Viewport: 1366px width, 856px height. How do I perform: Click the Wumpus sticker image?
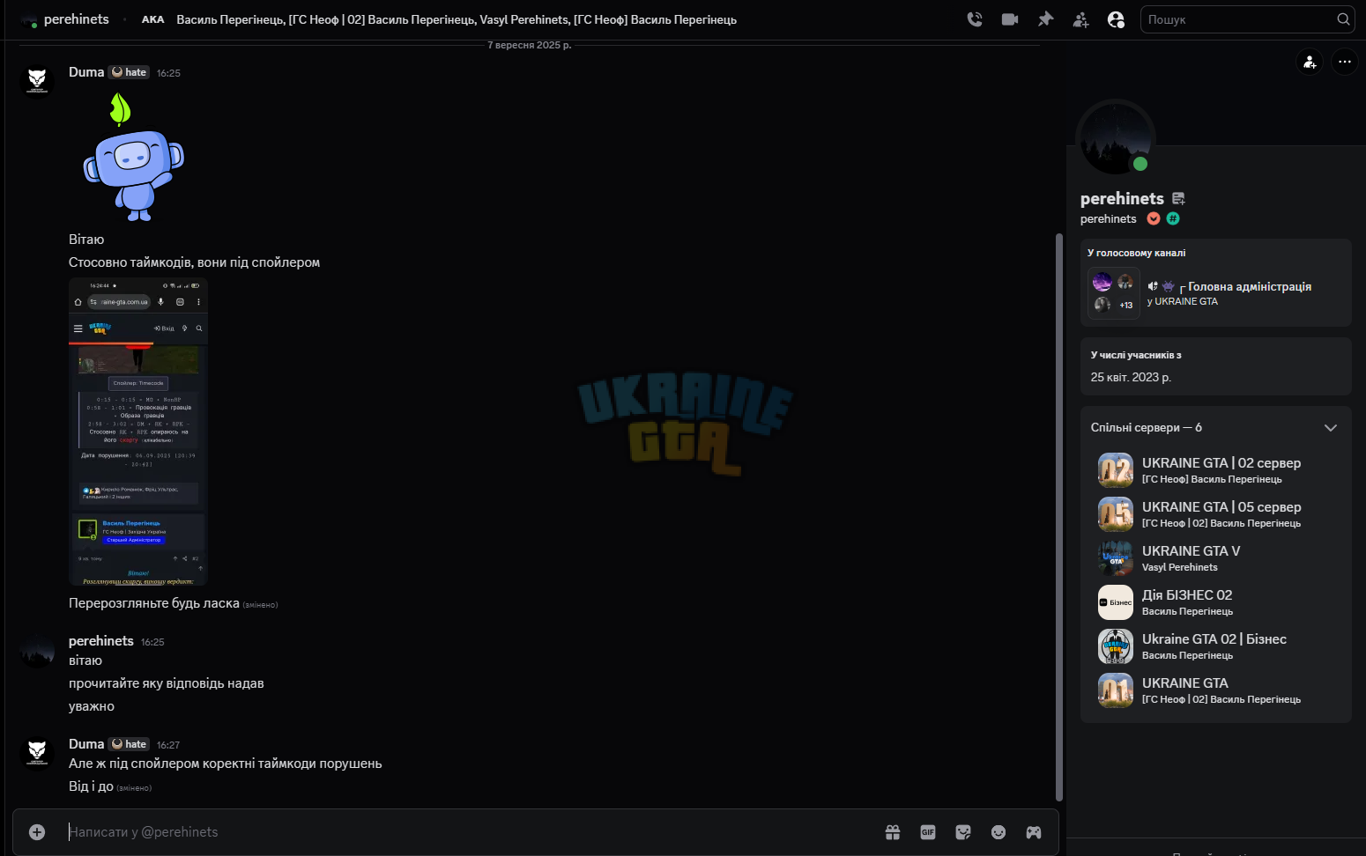[x=134, y=157]
